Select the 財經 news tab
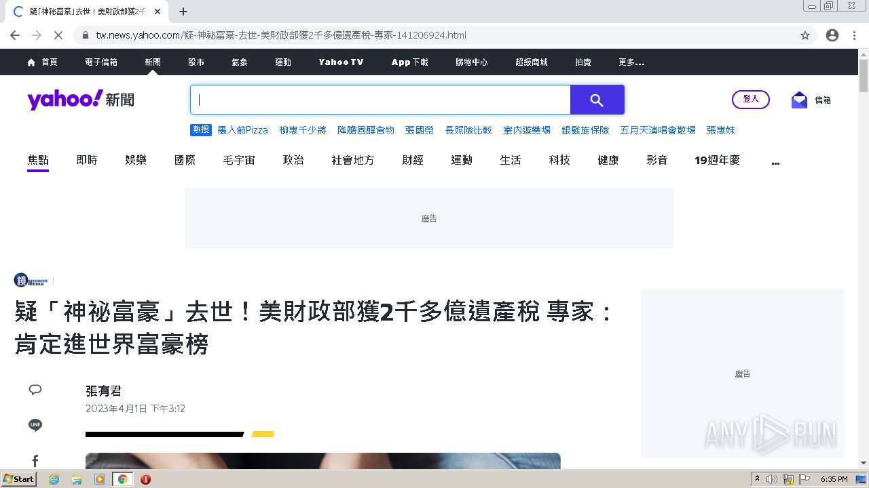The width and height of the screenshot is (869, 488). click(x=413, y=160)
